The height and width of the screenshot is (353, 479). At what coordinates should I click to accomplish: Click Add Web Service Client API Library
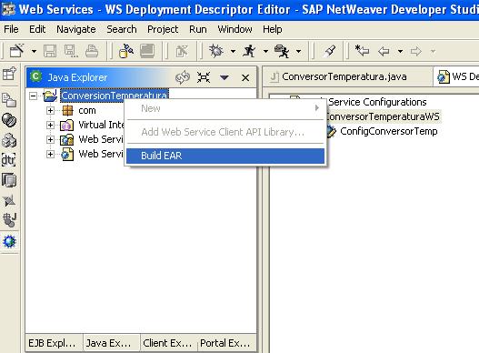[225, 132]
